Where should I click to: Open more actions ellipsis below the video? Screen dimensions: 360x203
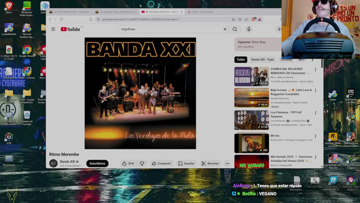coord(227,164)
